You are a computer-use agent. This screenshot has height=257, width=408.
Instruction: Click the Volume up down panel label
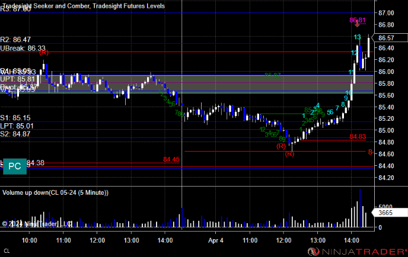point(55,192)
